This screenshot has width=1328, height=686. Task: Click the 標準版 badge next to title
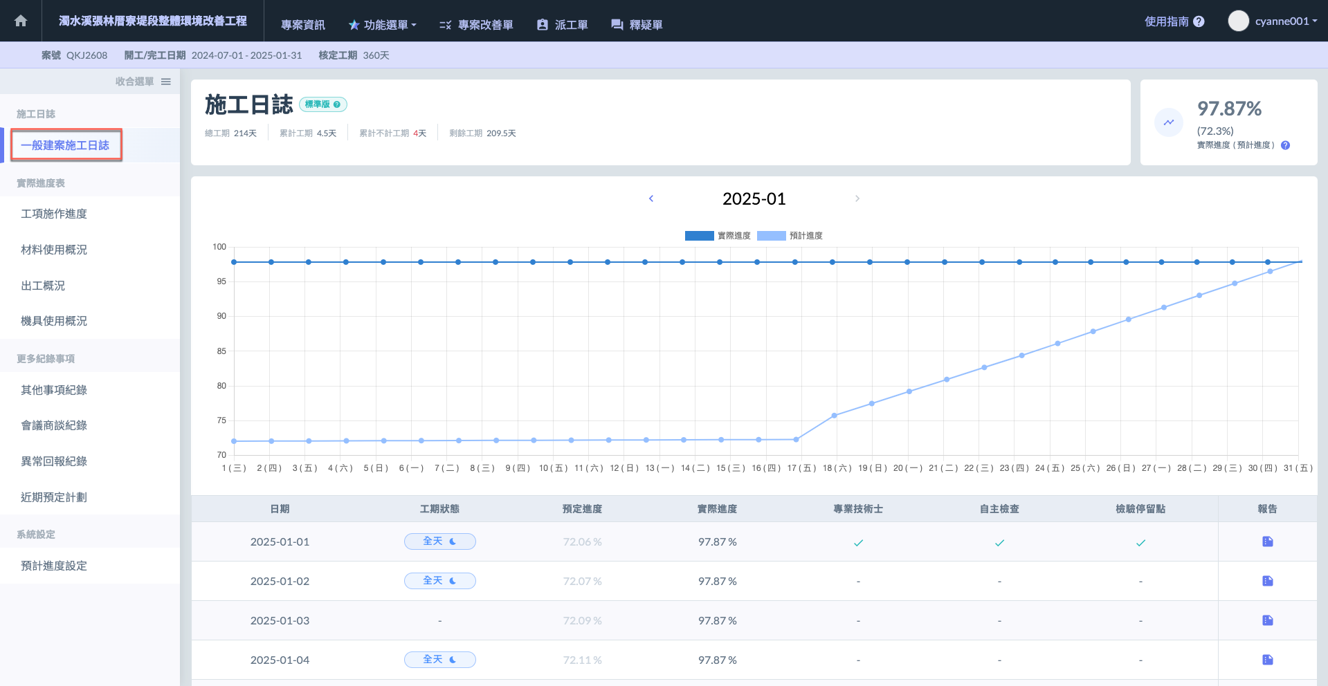pos(322,104)
